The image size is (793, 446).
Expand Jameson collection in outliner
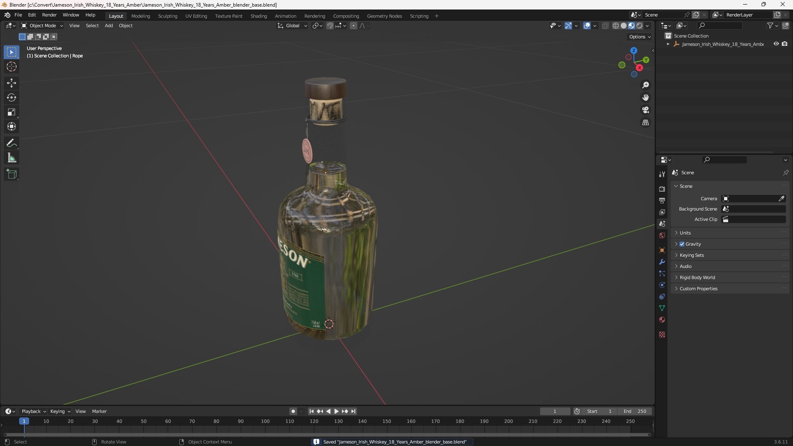tap(668, 44)
